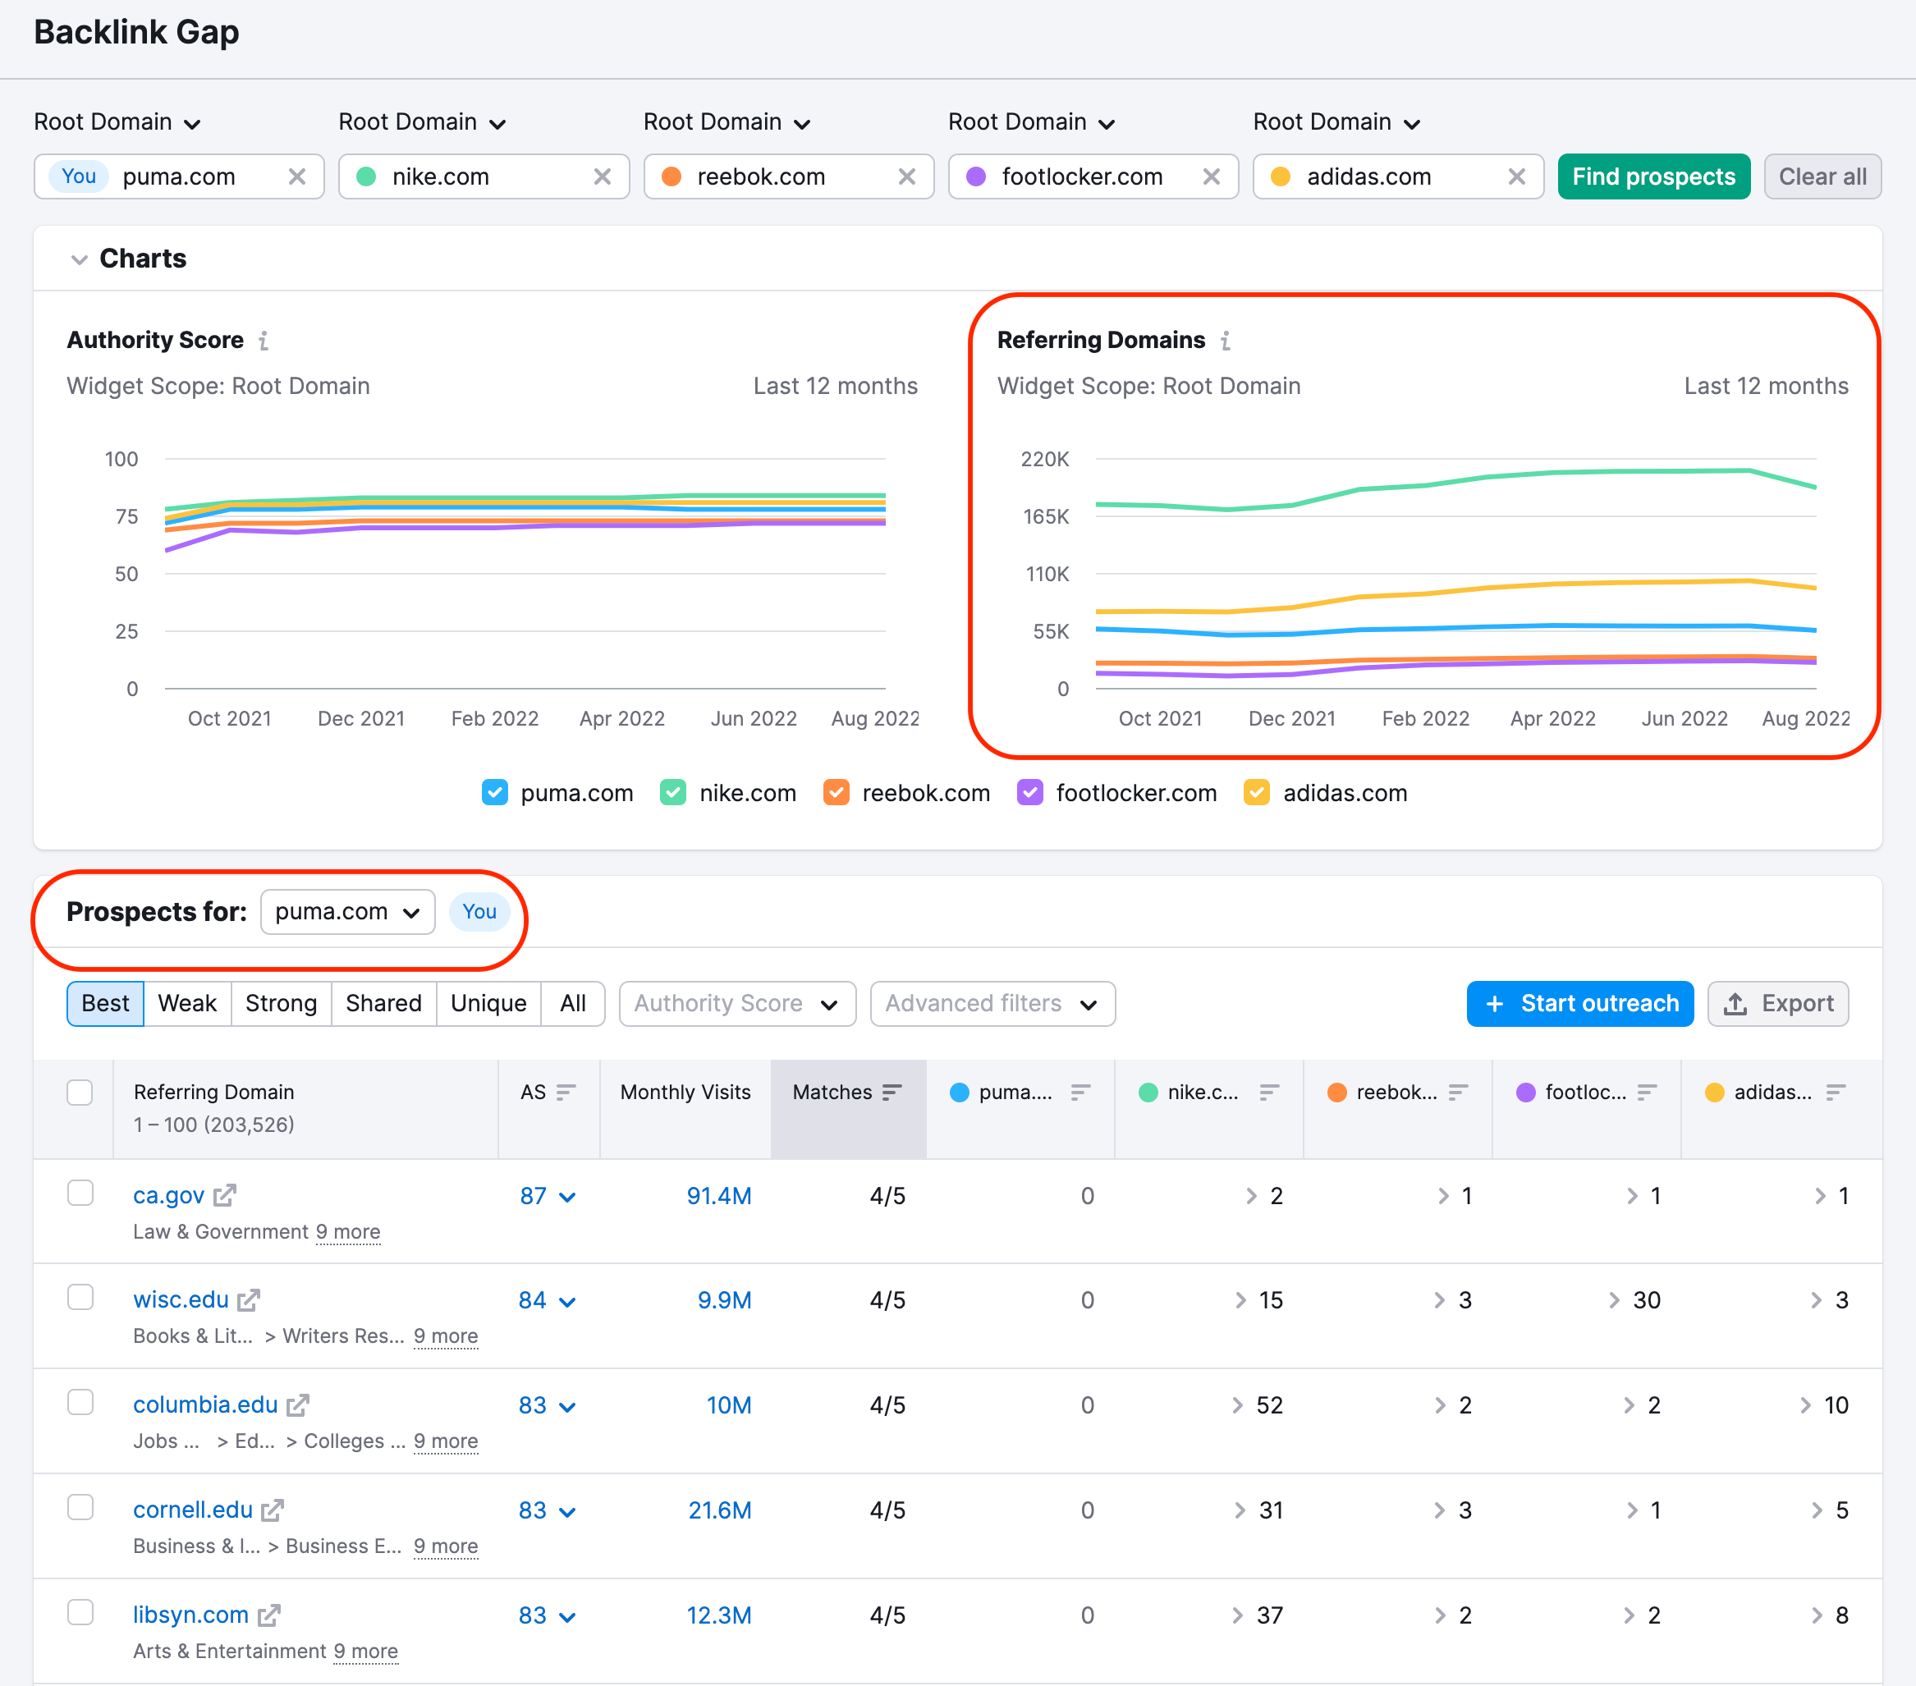Open columbia.edu external link icon

(x=298, y=1404)
